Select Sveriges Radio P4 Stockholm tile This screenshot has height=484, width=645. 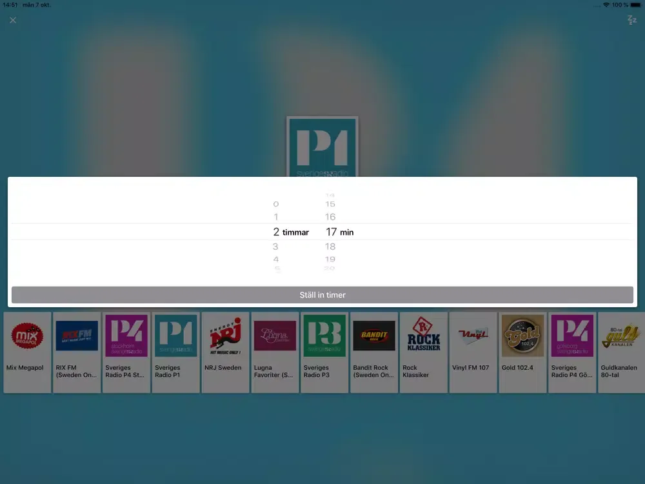126,352
